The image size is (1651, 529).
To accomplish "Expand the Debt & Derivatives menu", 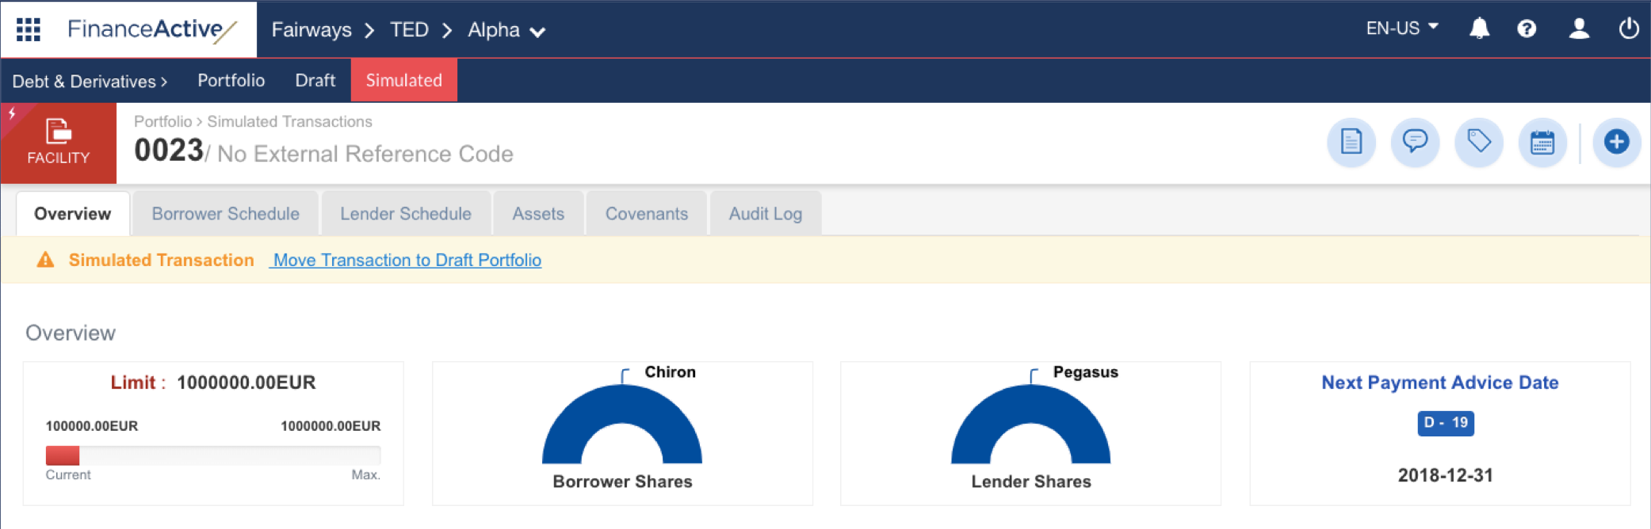I will click(x=90, y=81).
